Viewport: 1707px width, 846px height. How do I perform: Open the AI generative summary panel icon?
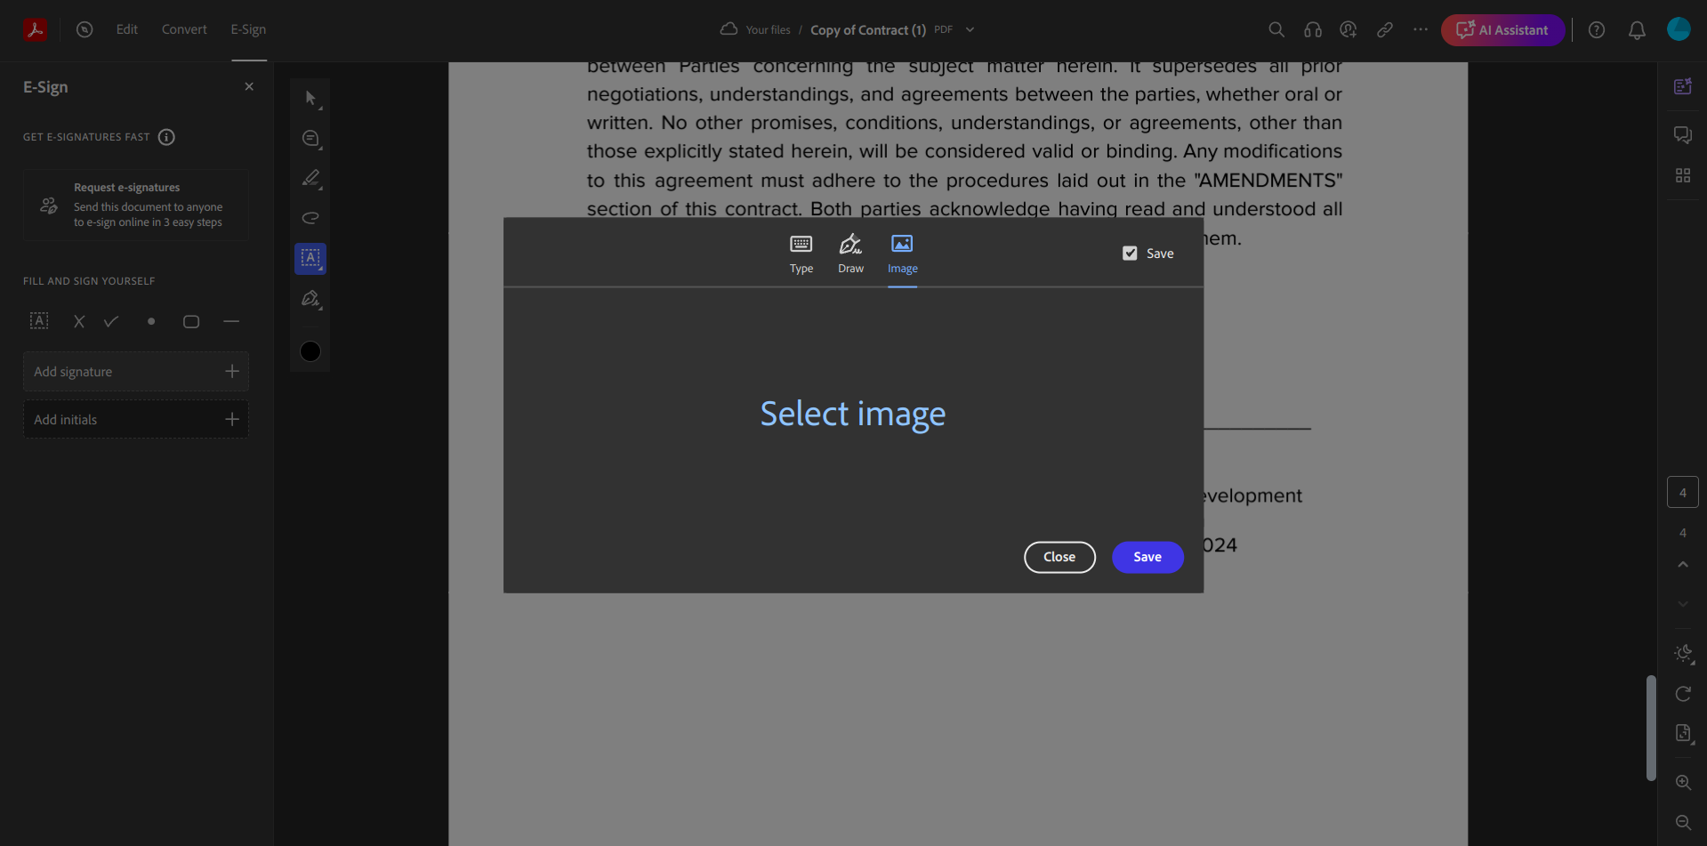tap(1683, 86)
